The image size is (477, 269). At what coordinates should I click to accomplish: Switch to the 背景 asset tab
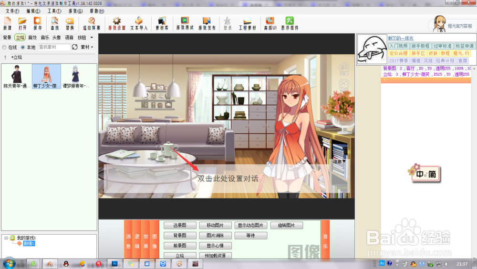click(x=7, y=38)
